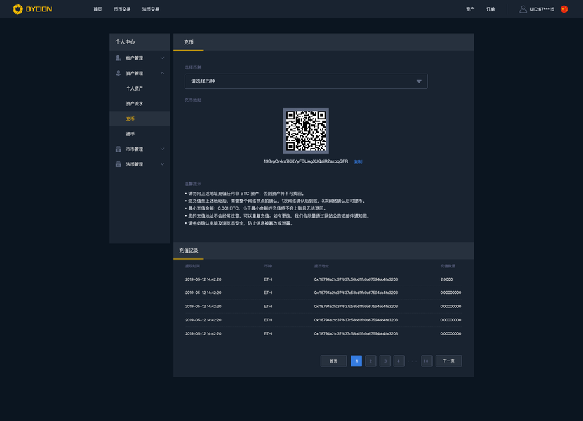Viewport: 583px width, 421px height.
Task: Click the DYCION brand name text
Action: (x=39, y=9)
